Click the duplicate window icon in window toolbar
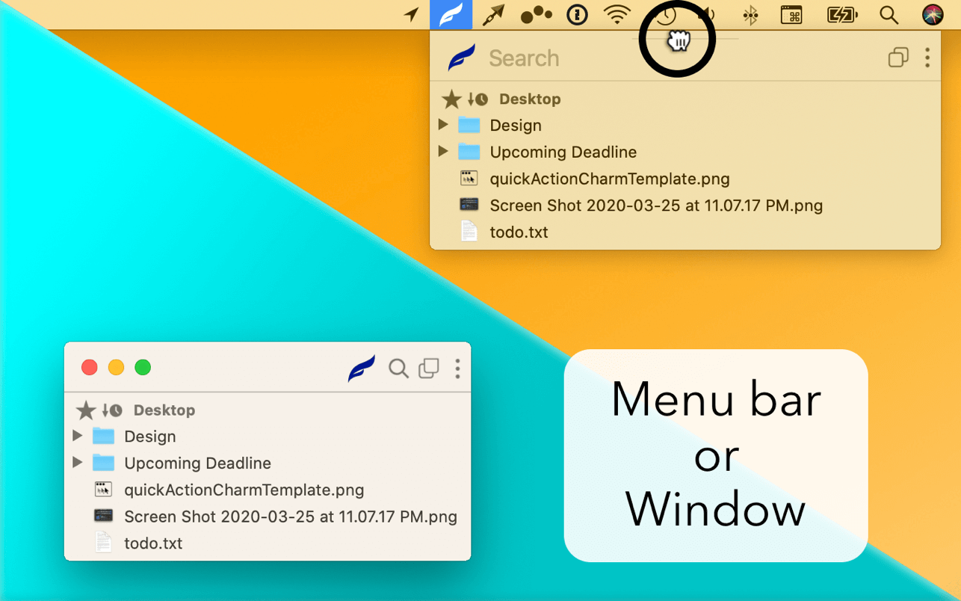Viewport: 961px width, 601px height. [x=428, y=368]
